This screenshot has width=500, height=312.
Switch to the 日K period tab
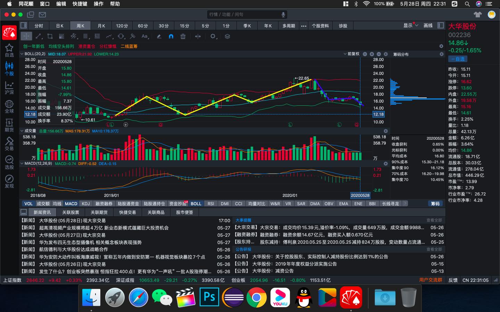click(60, 26)
